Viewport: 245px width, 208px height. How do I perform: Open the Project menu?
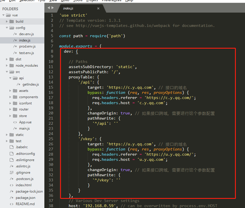92,1
